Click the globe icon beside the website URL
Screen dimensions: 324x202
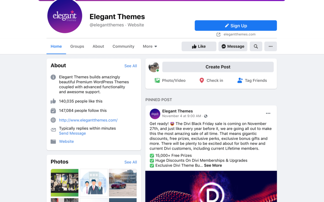point(53,120)
